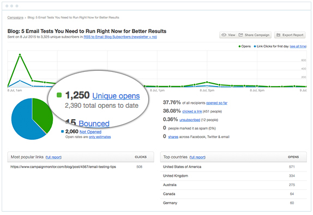This screenshot has width=313, height=215.
Task: Click the Share Campaign arrow icon
Action: click(240, 35)
